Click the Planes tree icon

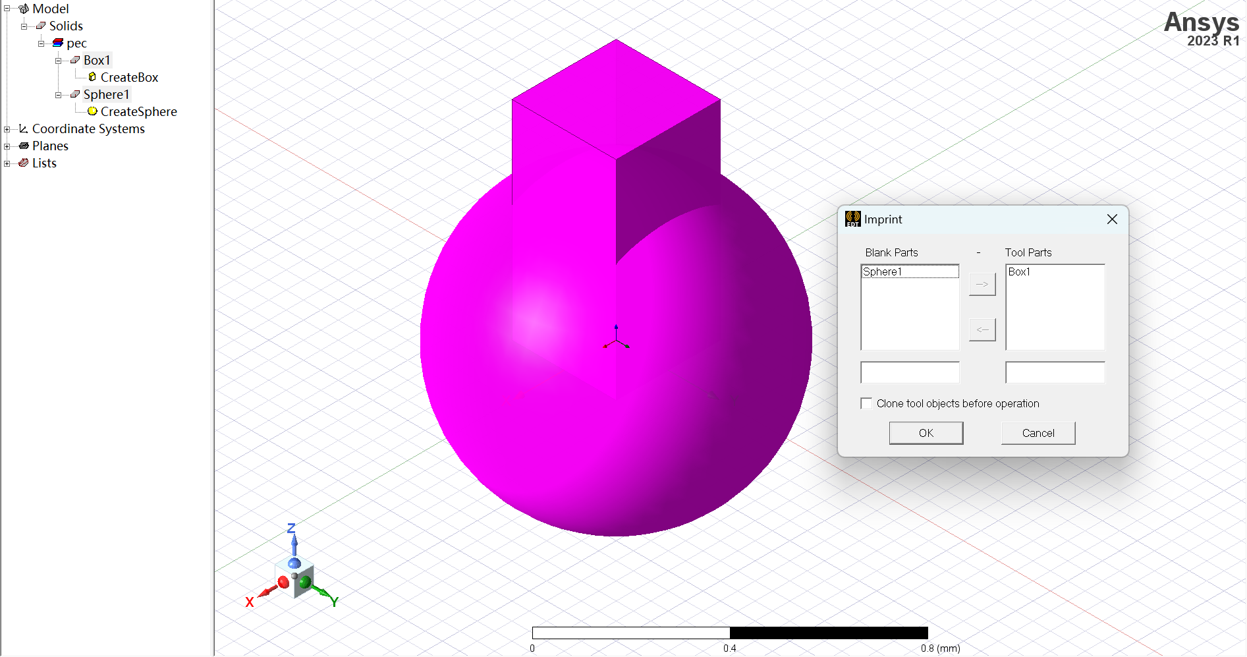point(24,146)
